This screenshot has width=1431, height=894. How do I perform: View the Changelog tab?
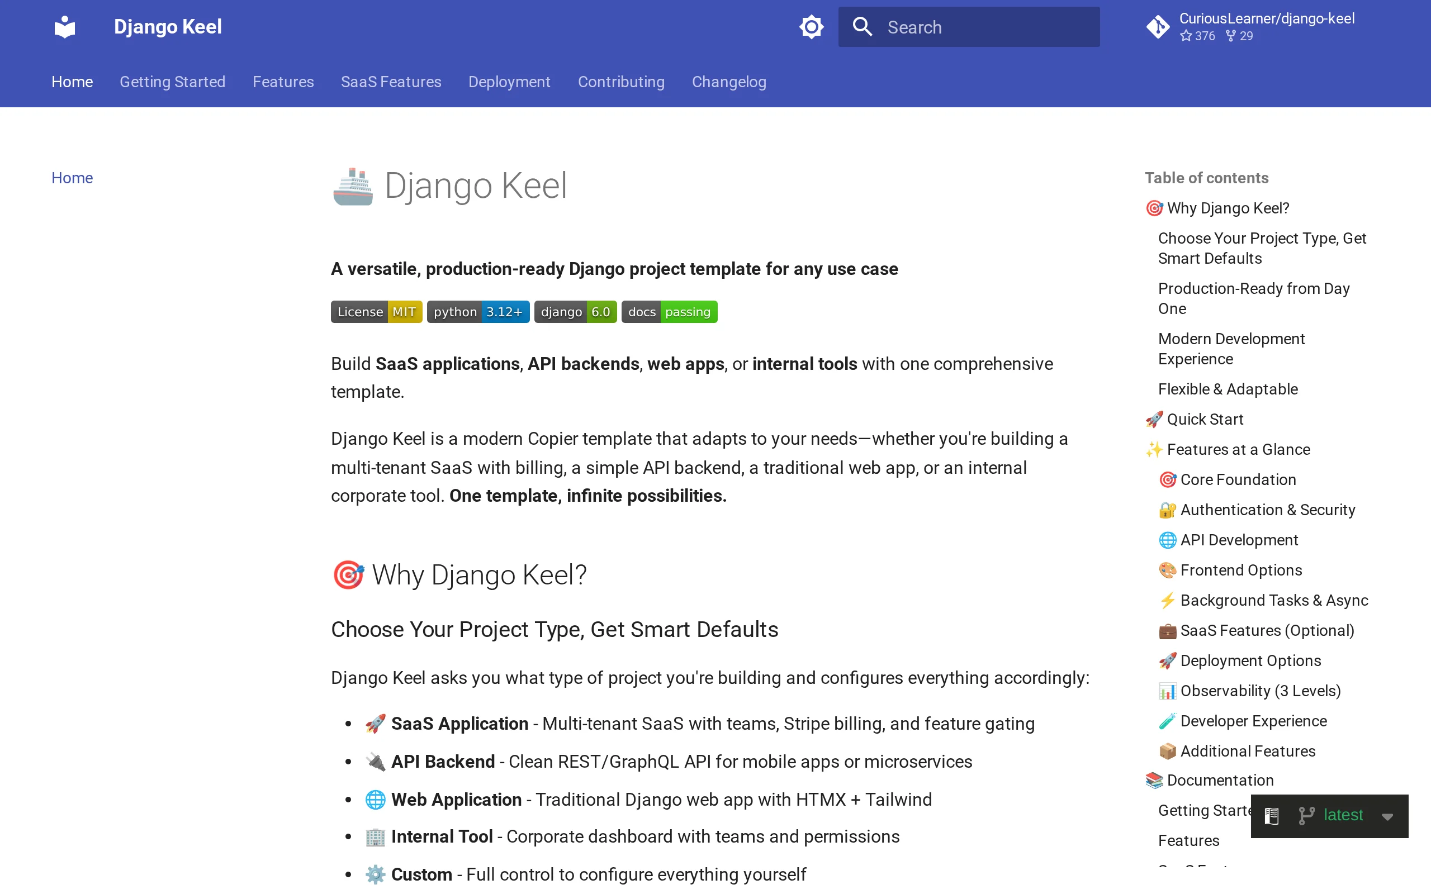729,82
